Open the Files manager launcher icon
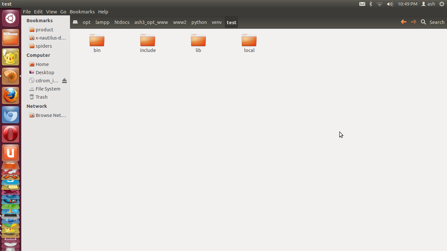 [x=10, y=38]
